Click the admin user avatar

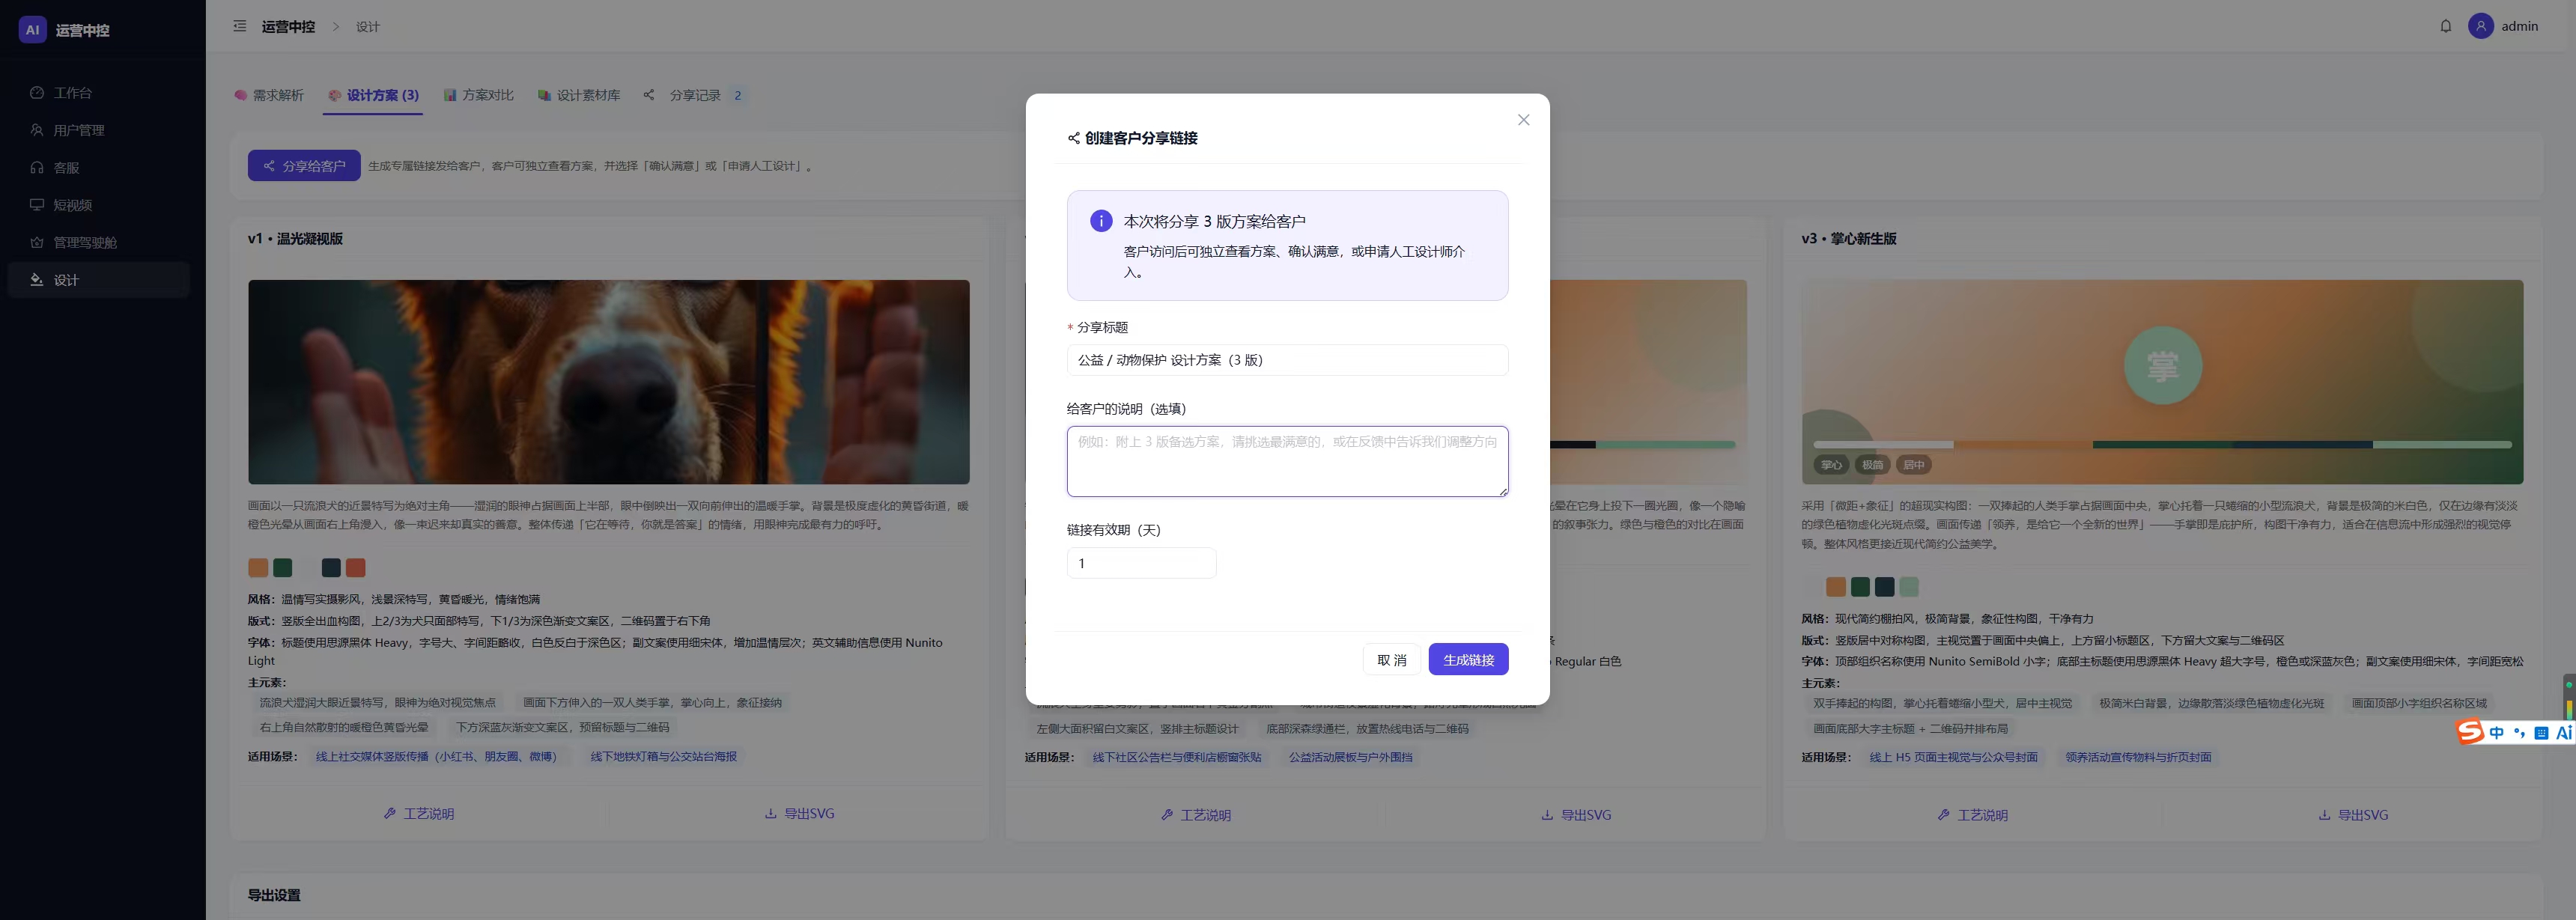pos(2480,26)
